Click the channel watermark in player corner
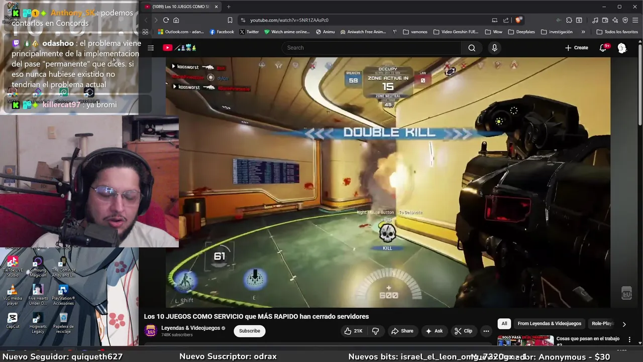This screenshot has height=362, width=643. [626, 293]
